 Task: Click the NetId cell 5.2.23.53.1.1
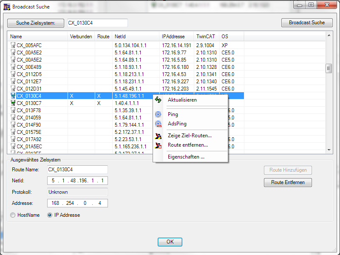coord(128,139)
